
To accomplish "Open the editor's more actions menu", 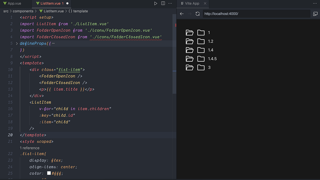I will click(x=170, y=3).
